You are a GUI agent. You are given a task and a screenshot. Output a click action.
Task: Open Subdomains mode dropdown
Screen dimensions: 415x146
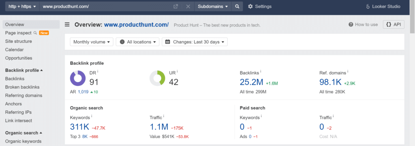coord(213,6)
